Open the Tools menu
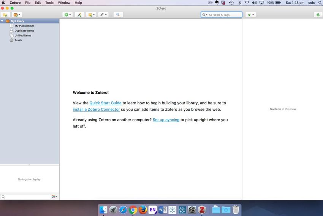This screenshot has height=216, width=323. click(49, 3)
